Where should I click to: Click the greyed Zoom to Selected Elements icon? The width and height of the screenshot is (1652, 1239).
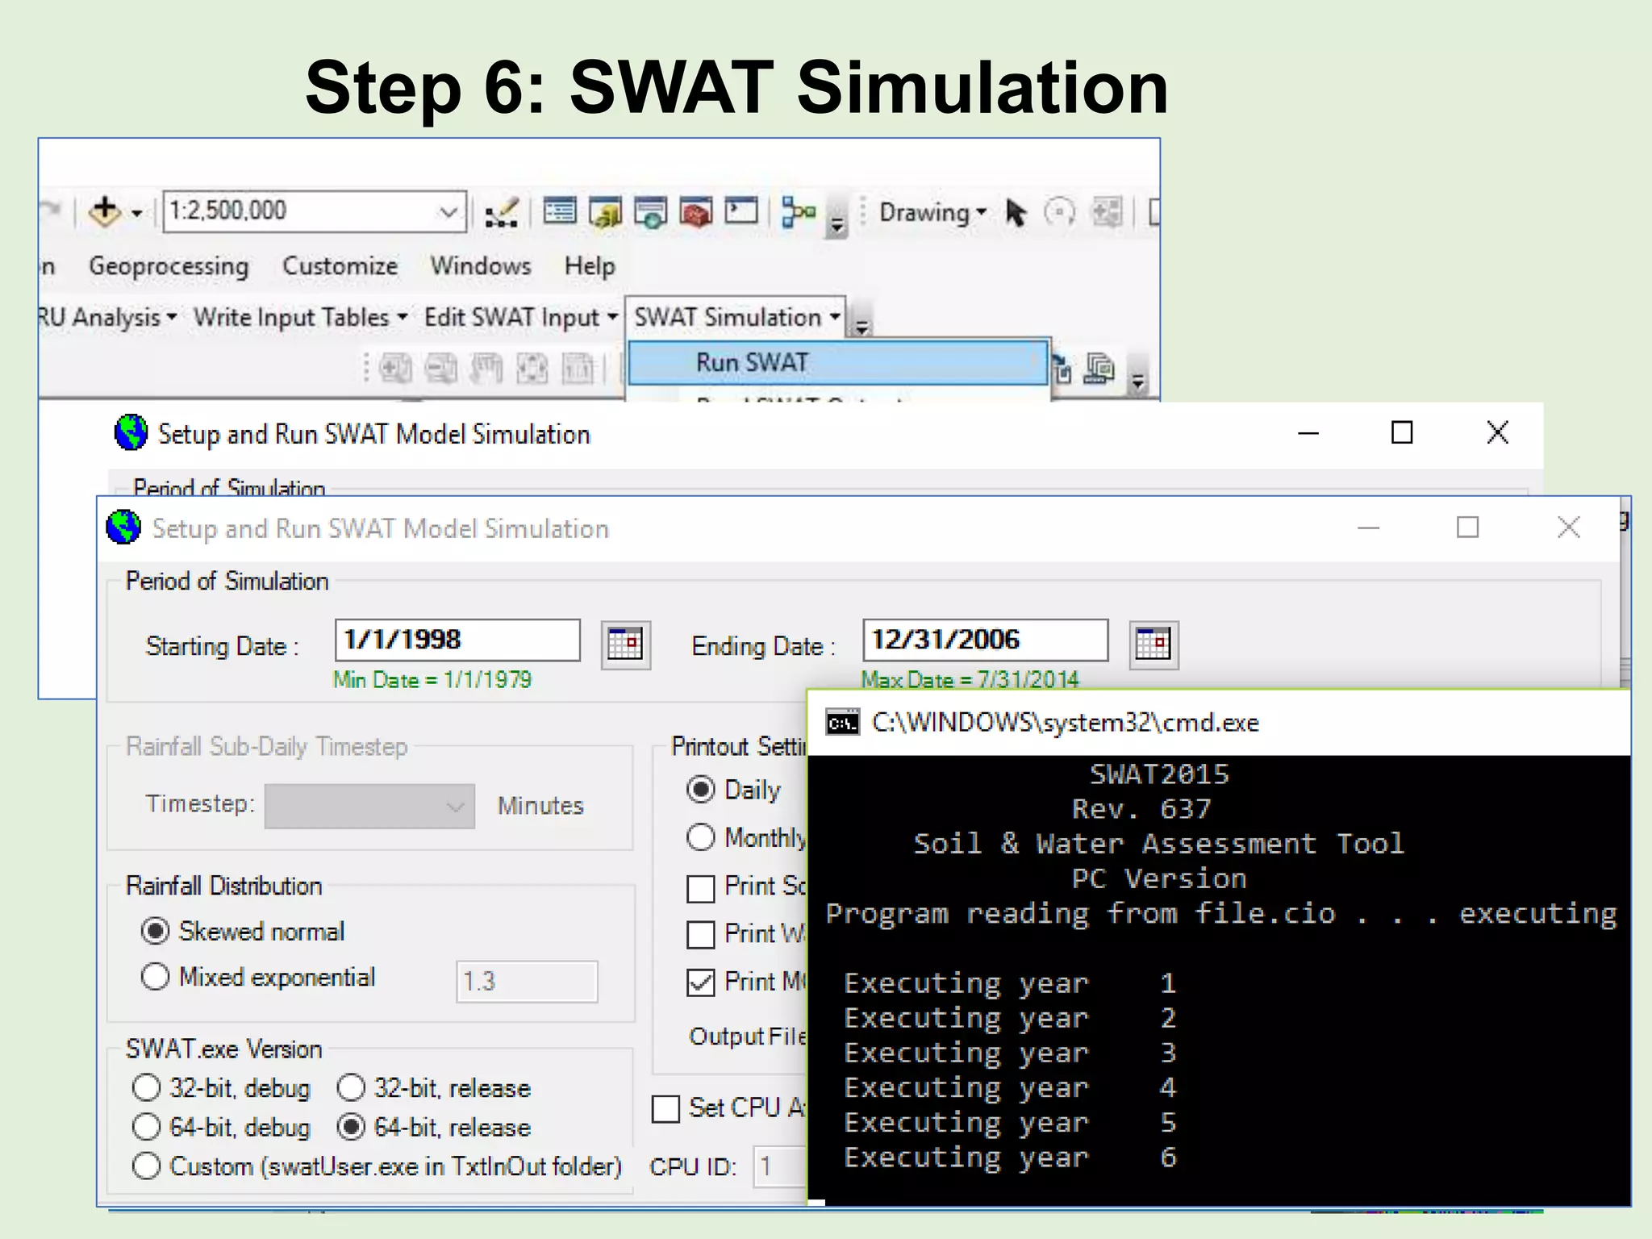1106,213
